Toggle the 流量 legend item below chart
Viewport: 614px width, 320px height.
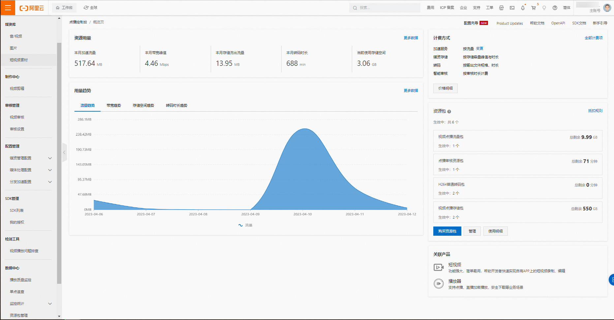point(245,225)
